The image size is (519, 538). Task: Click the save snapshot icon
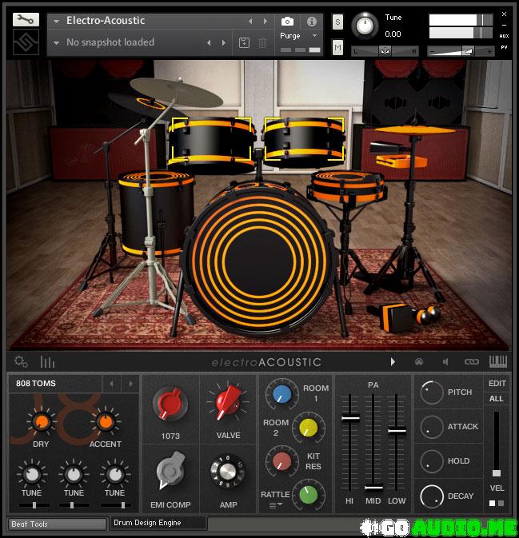tap(244, 42)
